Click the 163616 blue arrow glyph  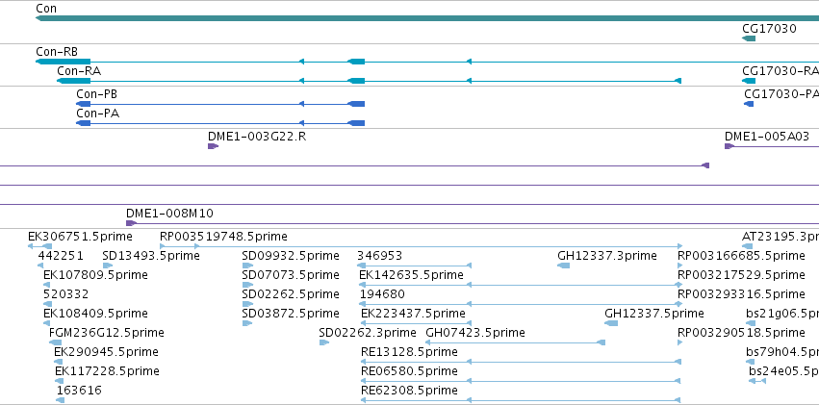click(60, 400)
